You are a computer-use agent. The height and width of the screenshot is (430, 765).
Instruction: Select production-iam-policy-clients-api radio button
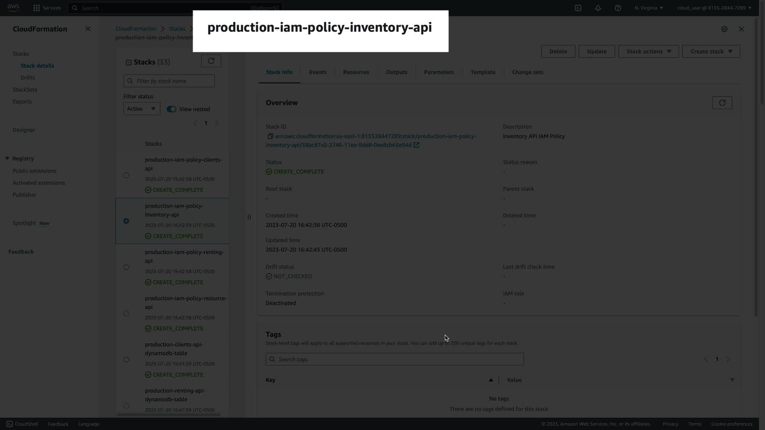[126, 175]
